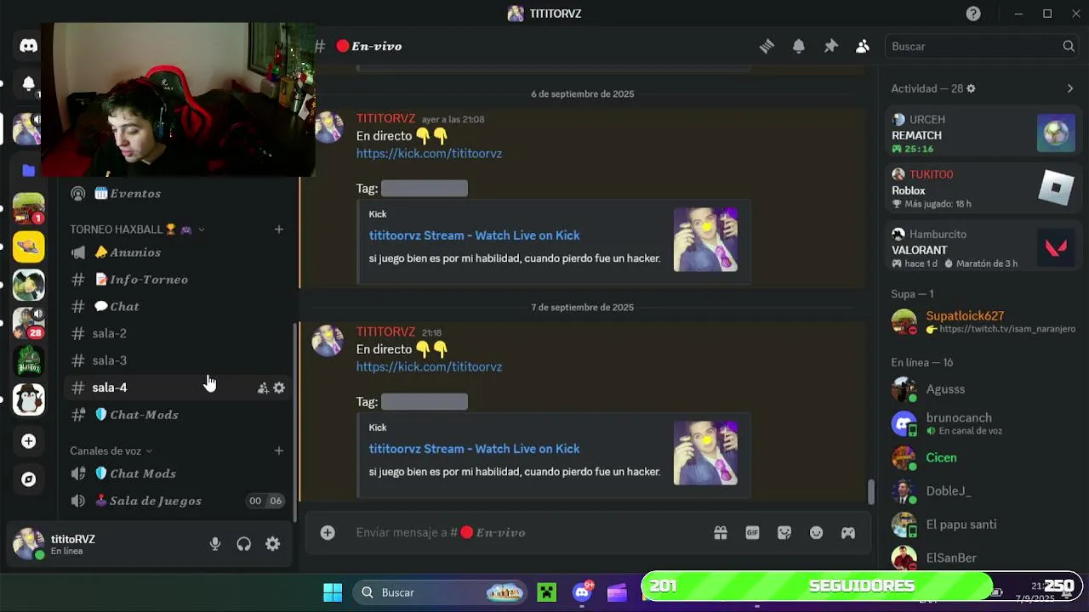Open notification settings bell in header
This screenshot has width=1089, height=612.
pyautogui.click(x=799, y=47)
